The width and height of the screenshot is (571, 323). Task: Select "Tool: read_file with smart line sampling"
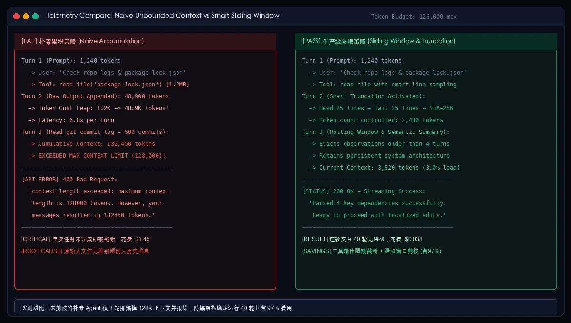(383, 85)
